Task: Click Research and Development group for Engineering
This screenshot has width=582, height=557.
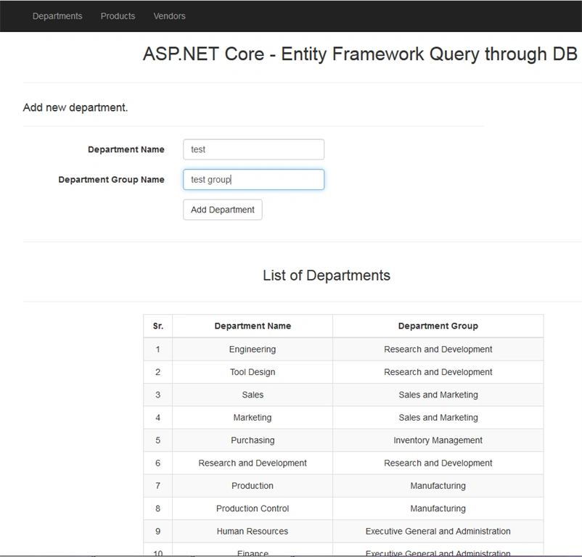Action: pyautogui.click(x=438, y=350)
